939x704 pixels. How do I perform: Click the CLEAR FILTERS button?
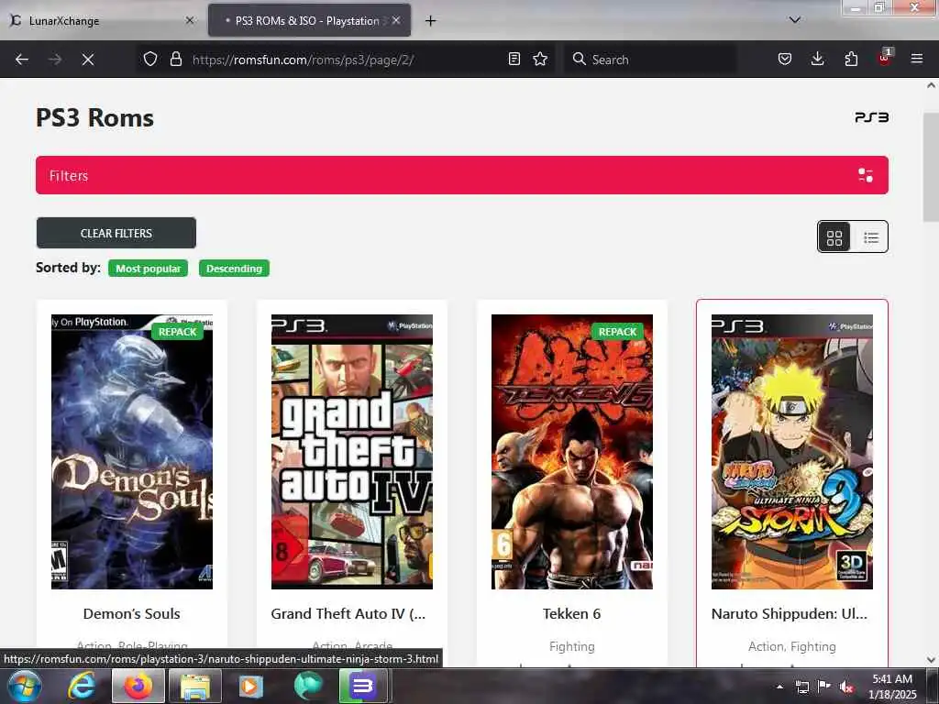[x=116, y=233]
